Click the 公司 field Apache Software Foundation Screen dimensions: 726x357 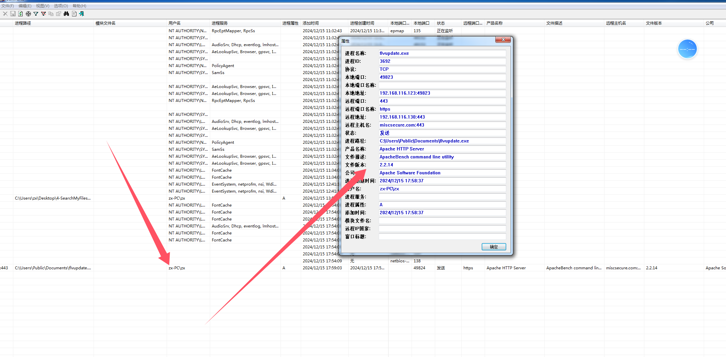(x=442, y=173)
